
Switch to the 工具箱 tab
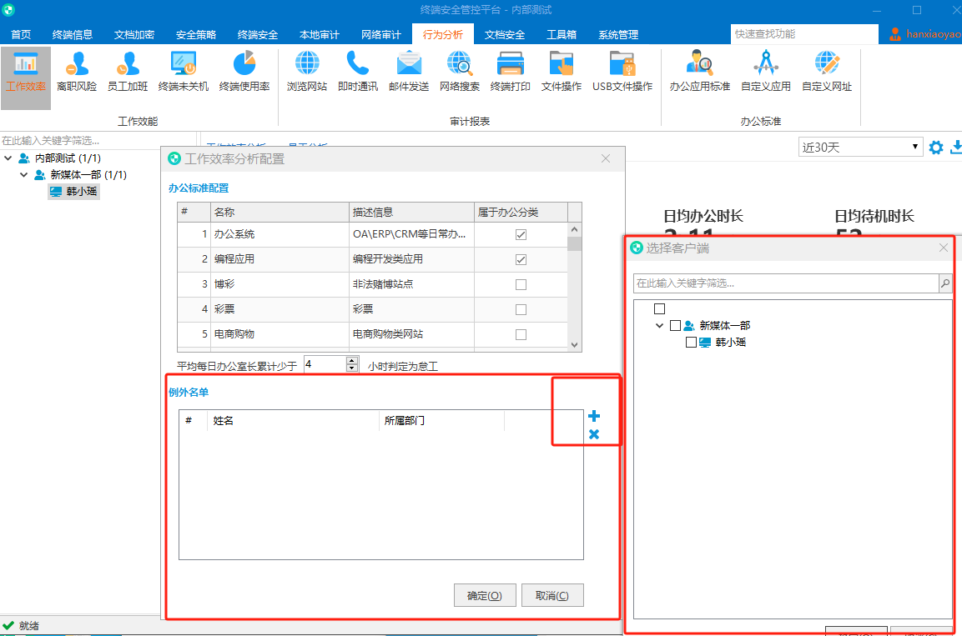[562, 34]
